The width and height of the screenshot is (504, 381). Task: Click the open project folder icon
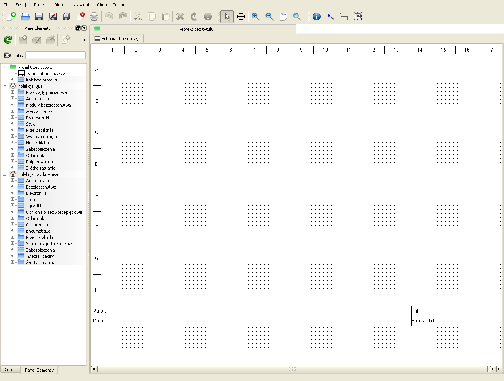(25, 17)
